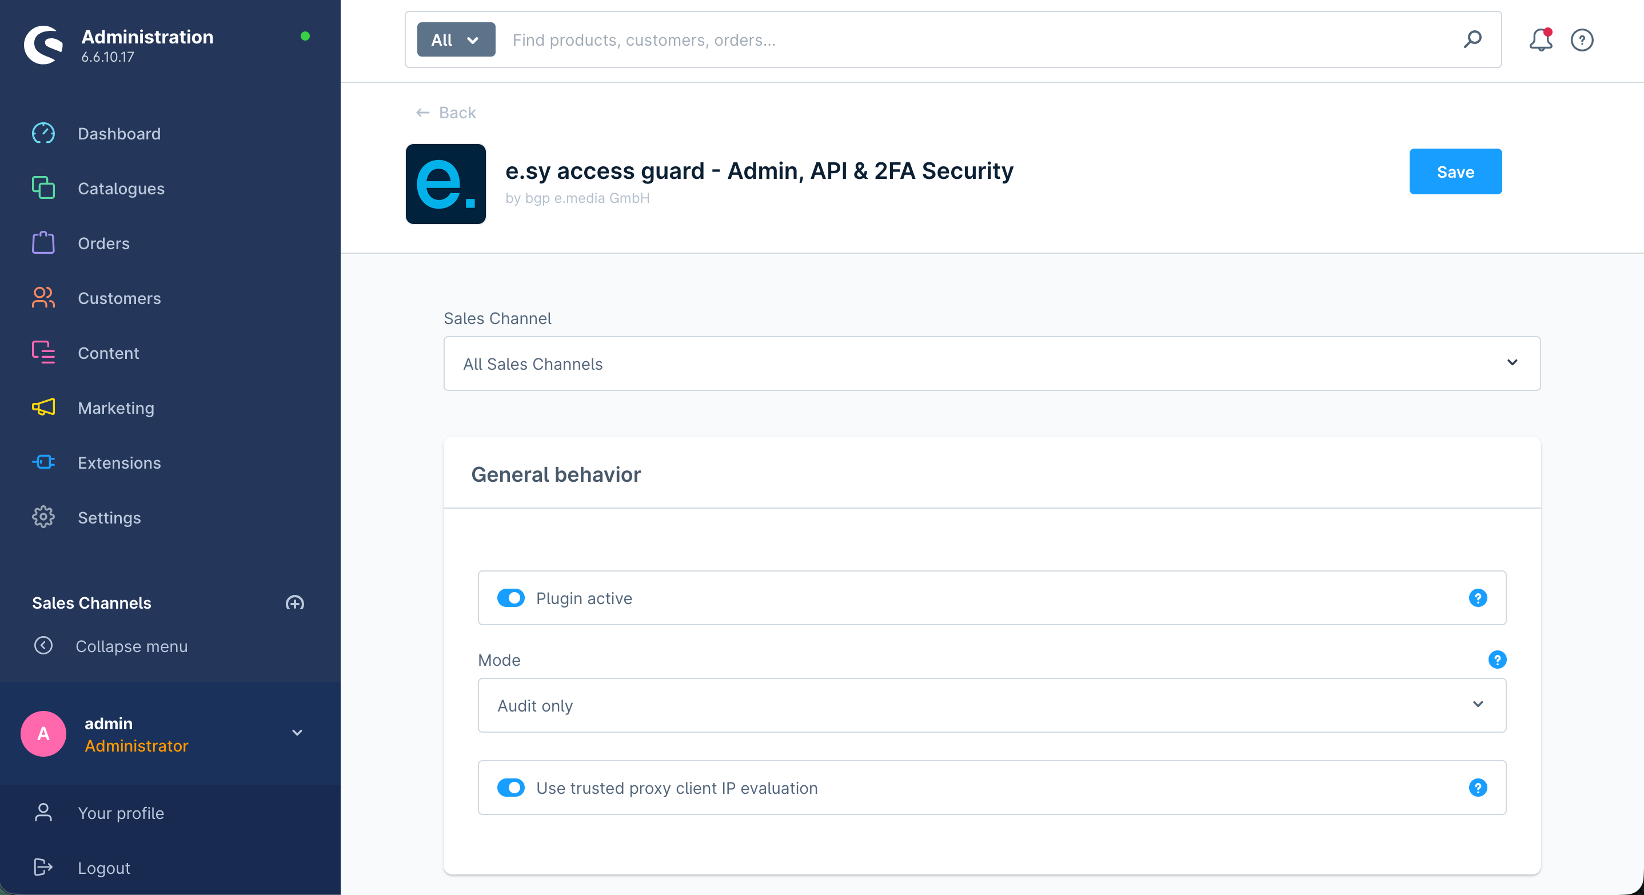The image size is (1644, 895).
Task: Open the help question mark icon in header
Action: coord(1582,39)
